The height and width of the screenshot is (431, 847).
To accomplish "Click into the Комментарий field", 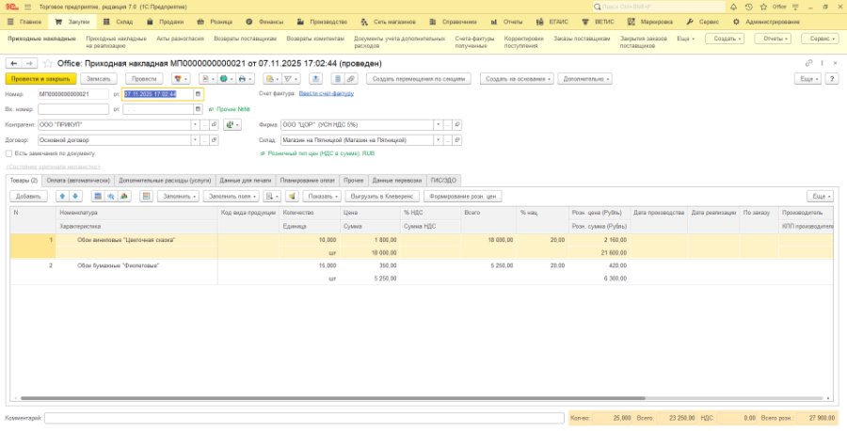I will click(x=304, y=418).
